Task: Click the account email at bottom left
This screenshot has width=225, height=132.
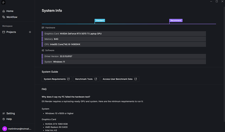Action: (x=19, y=128)
